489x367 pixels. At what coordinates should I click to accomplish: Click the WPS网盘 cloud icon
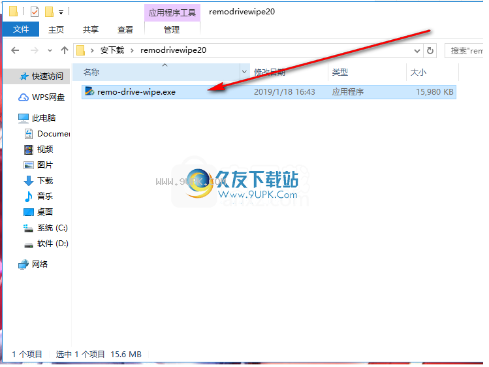(x=24, y=97)
